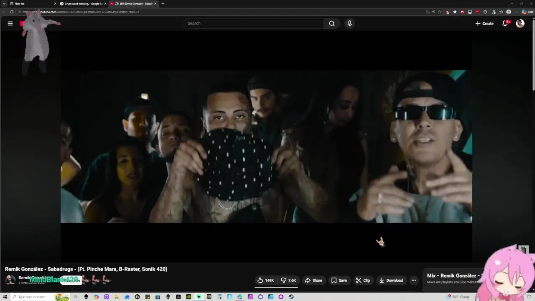Open the Copilot Chat button
Screen dimensions: 535x301
pyautogui.click(x=527, y=12)
